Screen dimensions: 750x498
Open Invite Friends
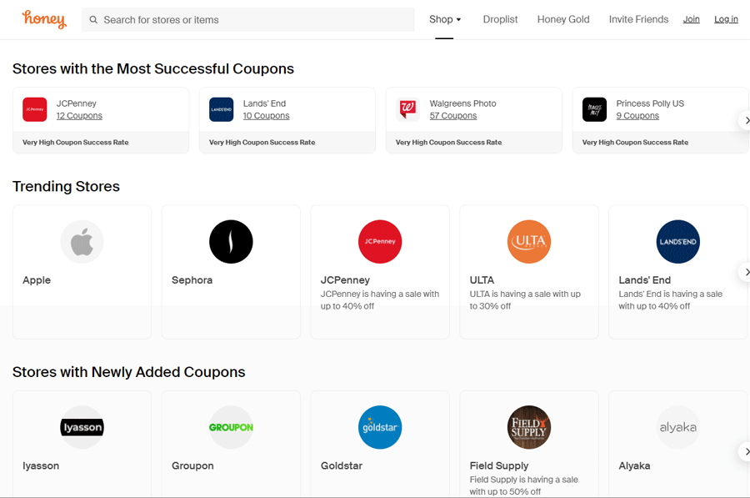[638, 20]
